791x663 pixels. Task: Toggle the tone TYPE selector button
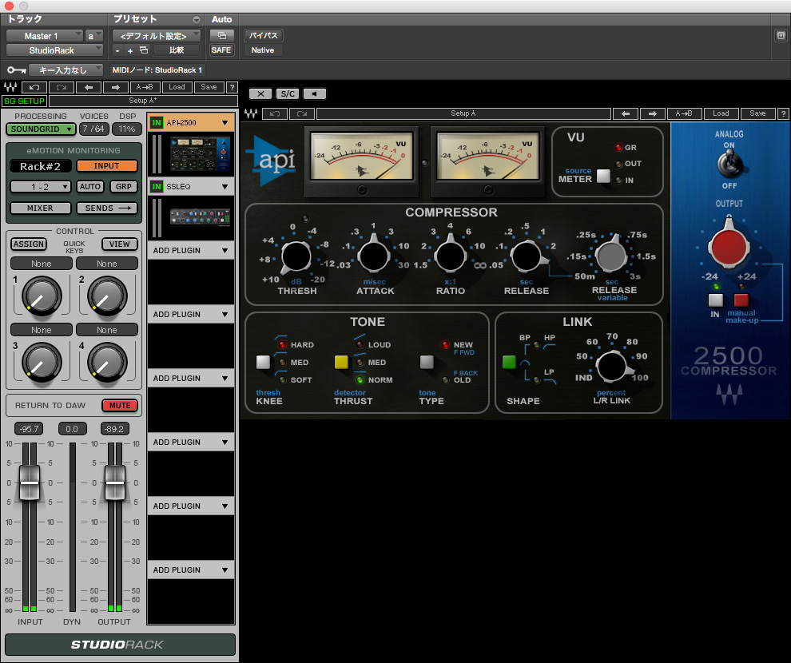point(427,362)
